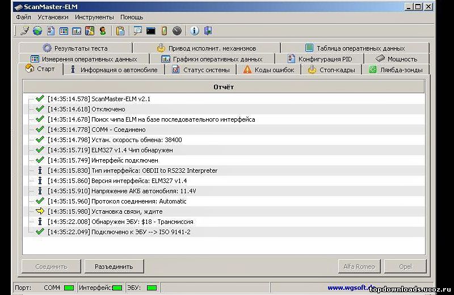The width and height of the screenshot is (454, 295).
Task: Click the blue info icon in toolbar
Action: click(195, 31)
